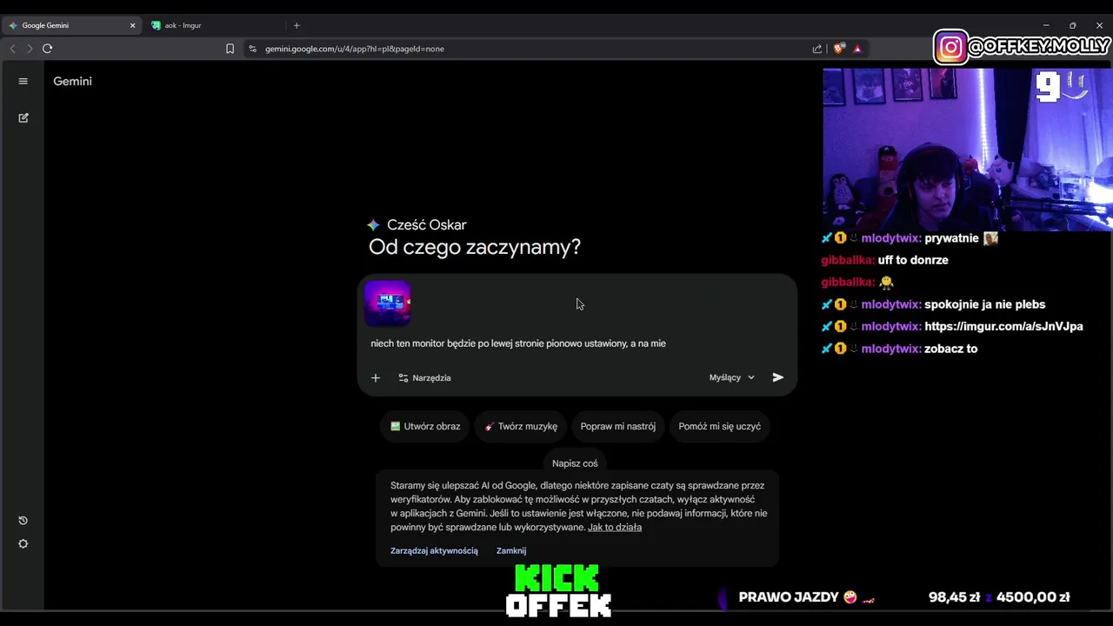
Task: Click the share icon in address bar
Action: coord(817,49)
